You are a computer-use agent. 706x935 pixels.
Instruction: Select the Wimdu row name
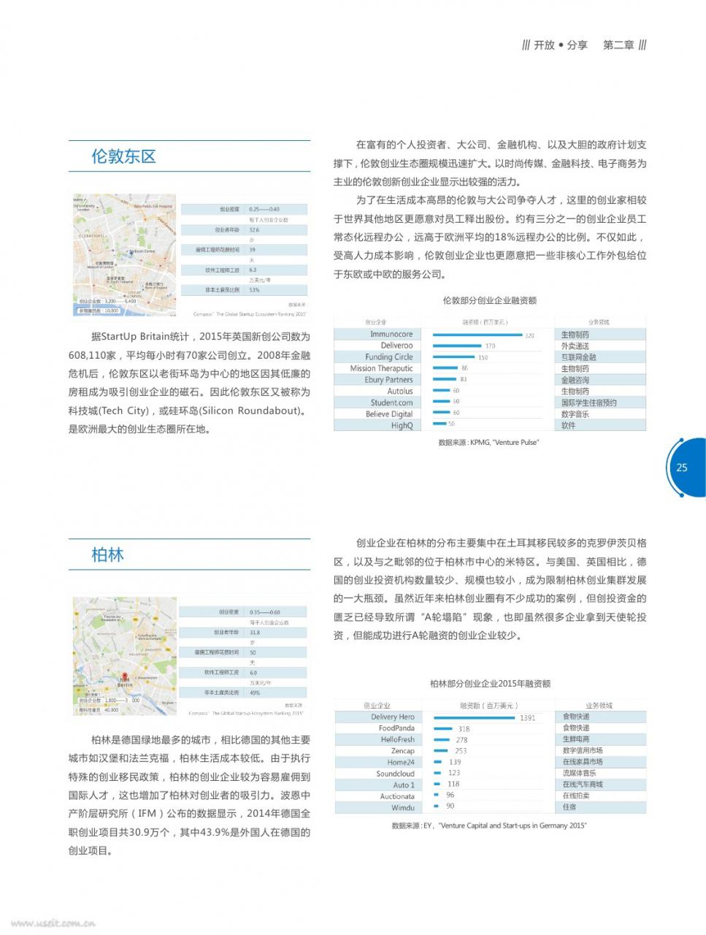(x=403, y=808)
